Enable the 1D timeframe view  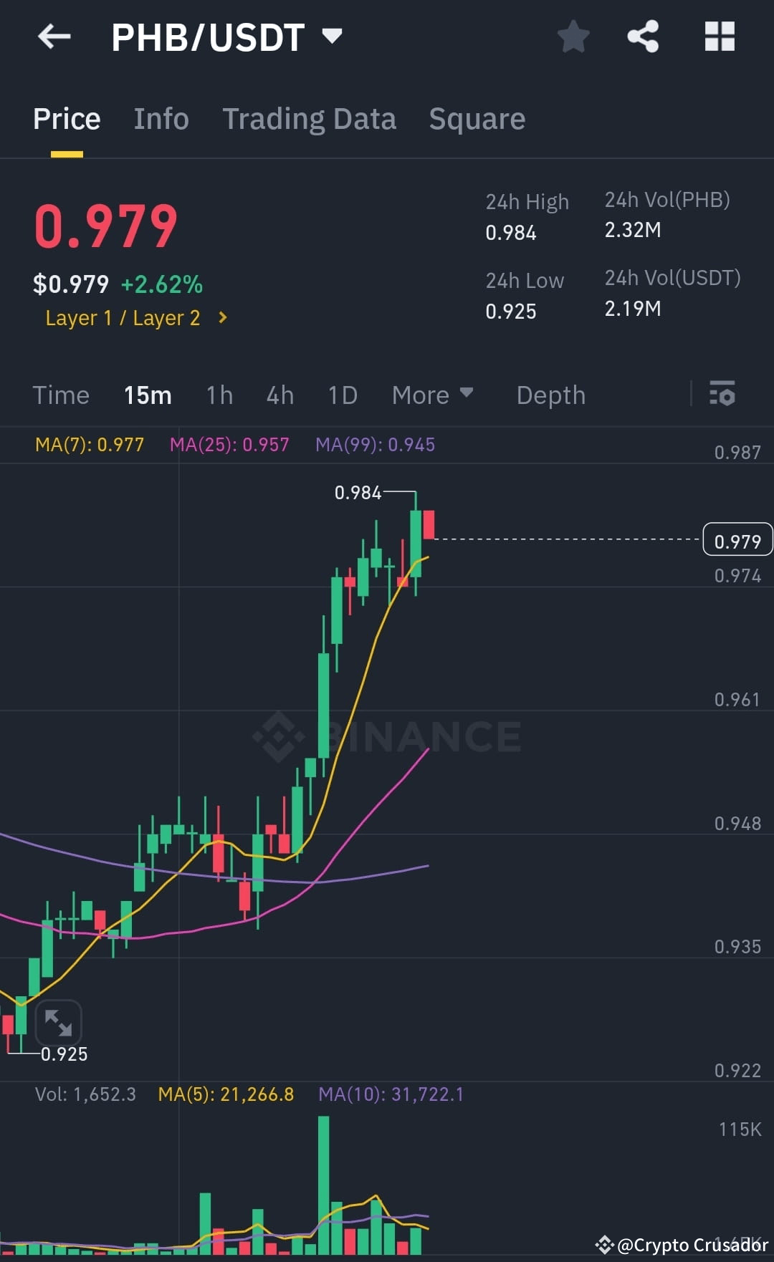coord(342,395)
